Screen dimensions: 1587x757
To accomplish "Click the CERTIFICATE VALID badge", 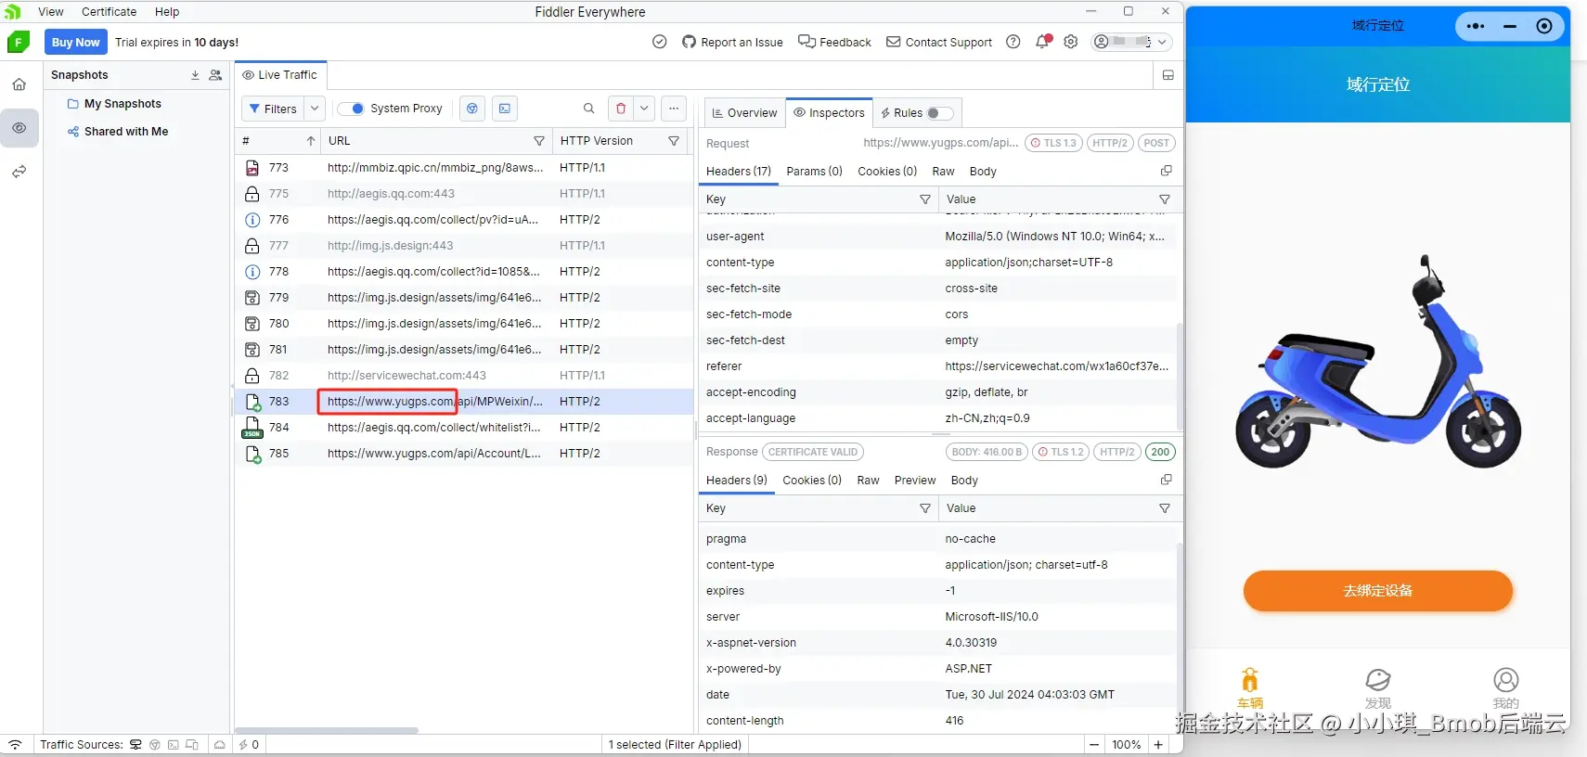I will point(813,452).
